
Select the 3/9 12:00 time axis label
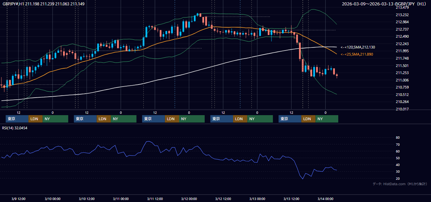click(x=19, y=199)
